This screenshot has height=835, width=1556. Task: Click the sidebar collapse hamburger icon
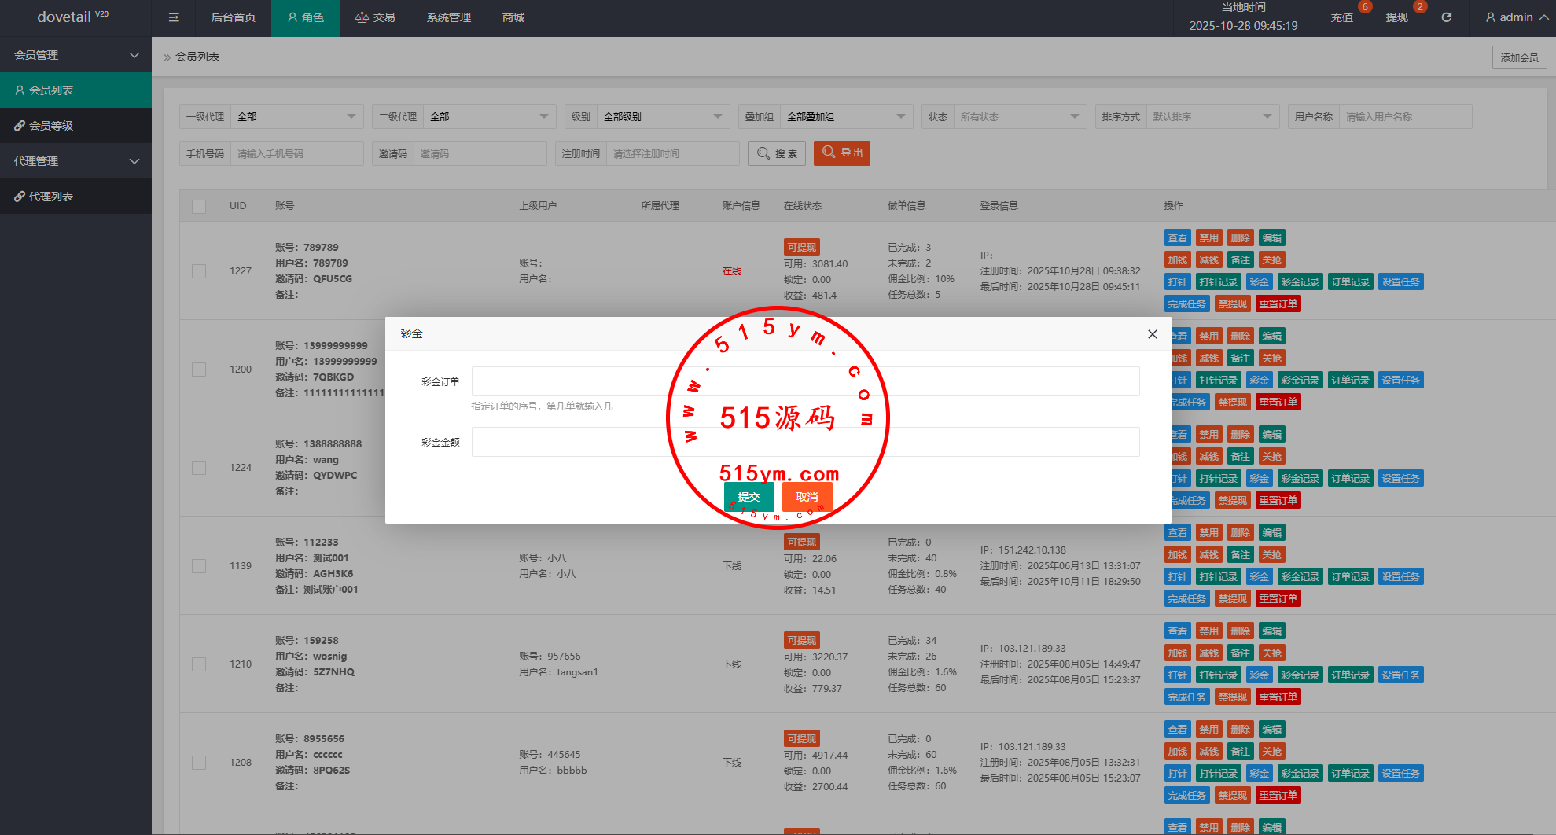pyautogui.click(x=174, y=17)
